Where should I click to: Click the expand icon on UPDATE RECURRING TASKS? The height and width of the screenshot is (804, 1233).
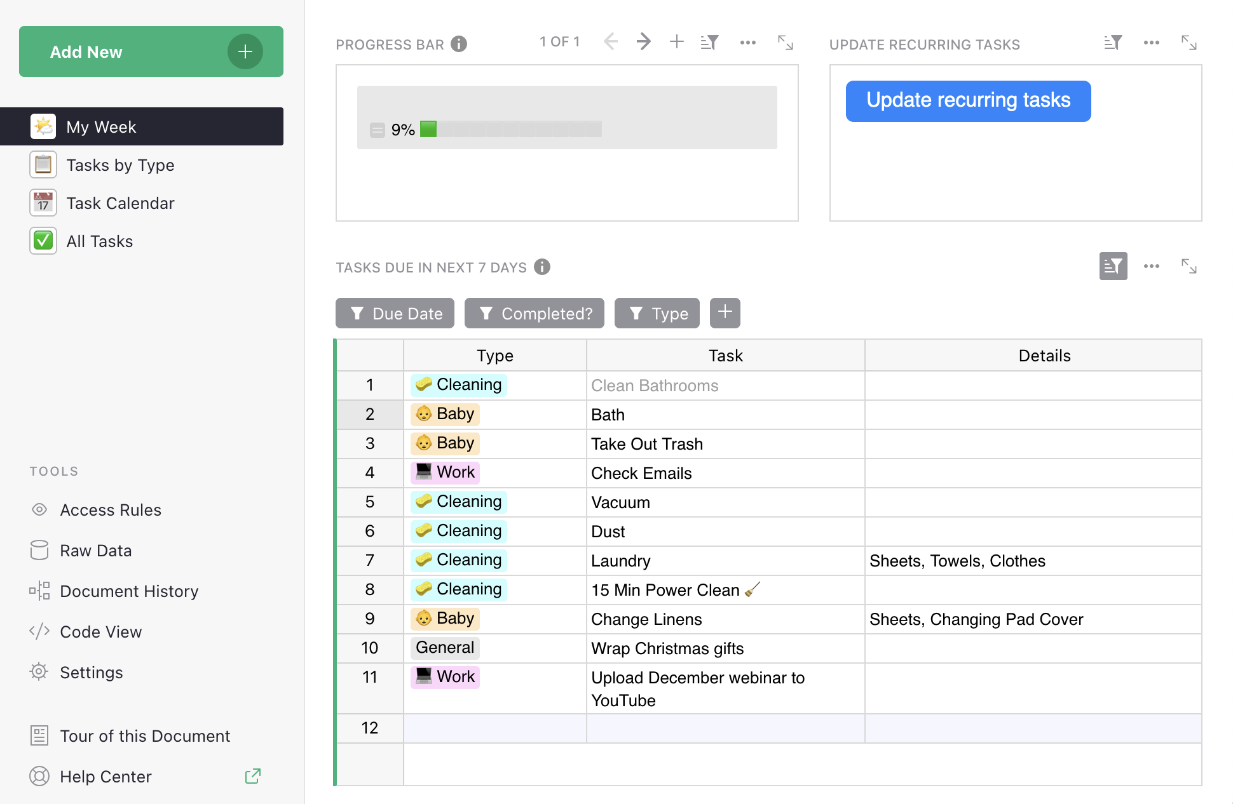[1190, 42]
